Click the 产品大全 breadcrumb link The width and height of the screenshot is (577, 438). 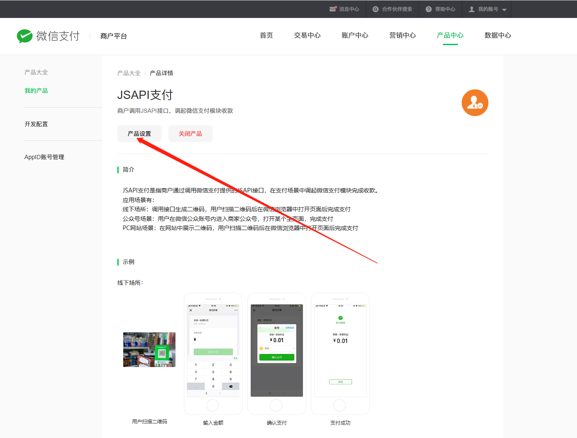129,73
